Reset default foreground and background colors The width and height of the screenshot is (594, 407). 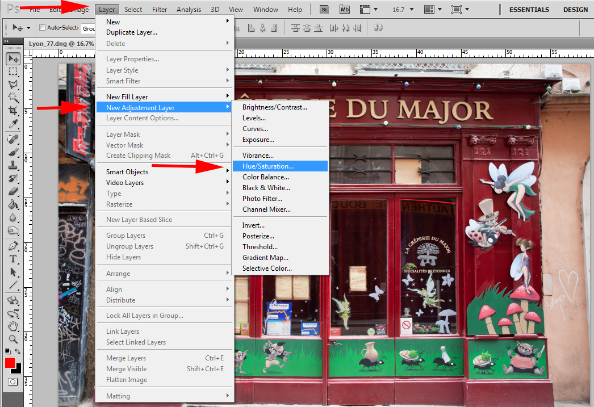[8, 351]
